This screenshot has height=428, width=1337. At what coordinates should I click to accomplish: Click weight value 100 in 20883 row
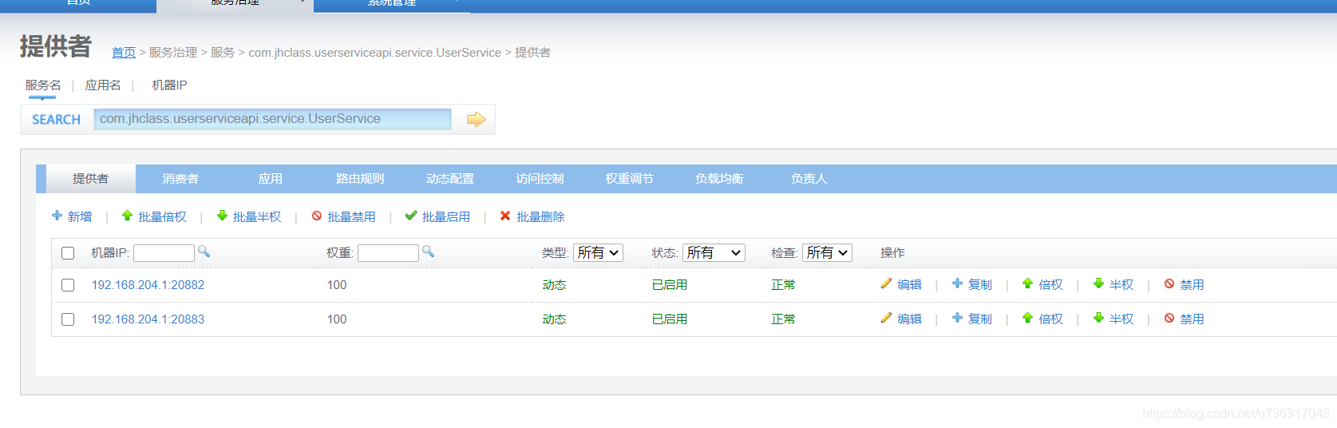point(337,319)
